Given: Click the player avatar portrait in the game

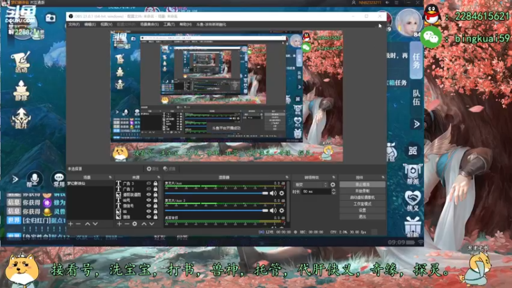Looking at the screenshot, I should click(x=408, y=22).
